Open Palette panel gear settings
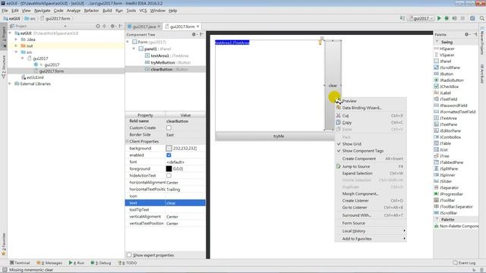Screen dimensions: 486x273 pos(467,34)
